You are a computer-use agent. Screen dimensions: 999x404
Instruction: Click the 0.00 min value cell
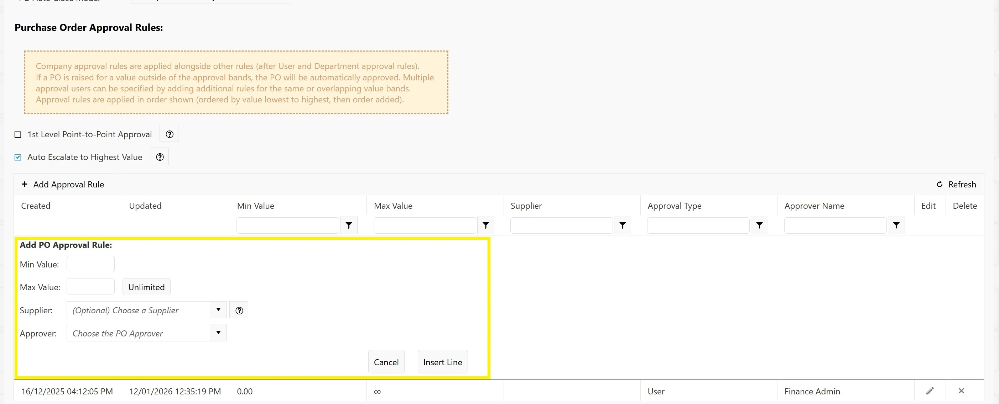(x=298, y=391)
